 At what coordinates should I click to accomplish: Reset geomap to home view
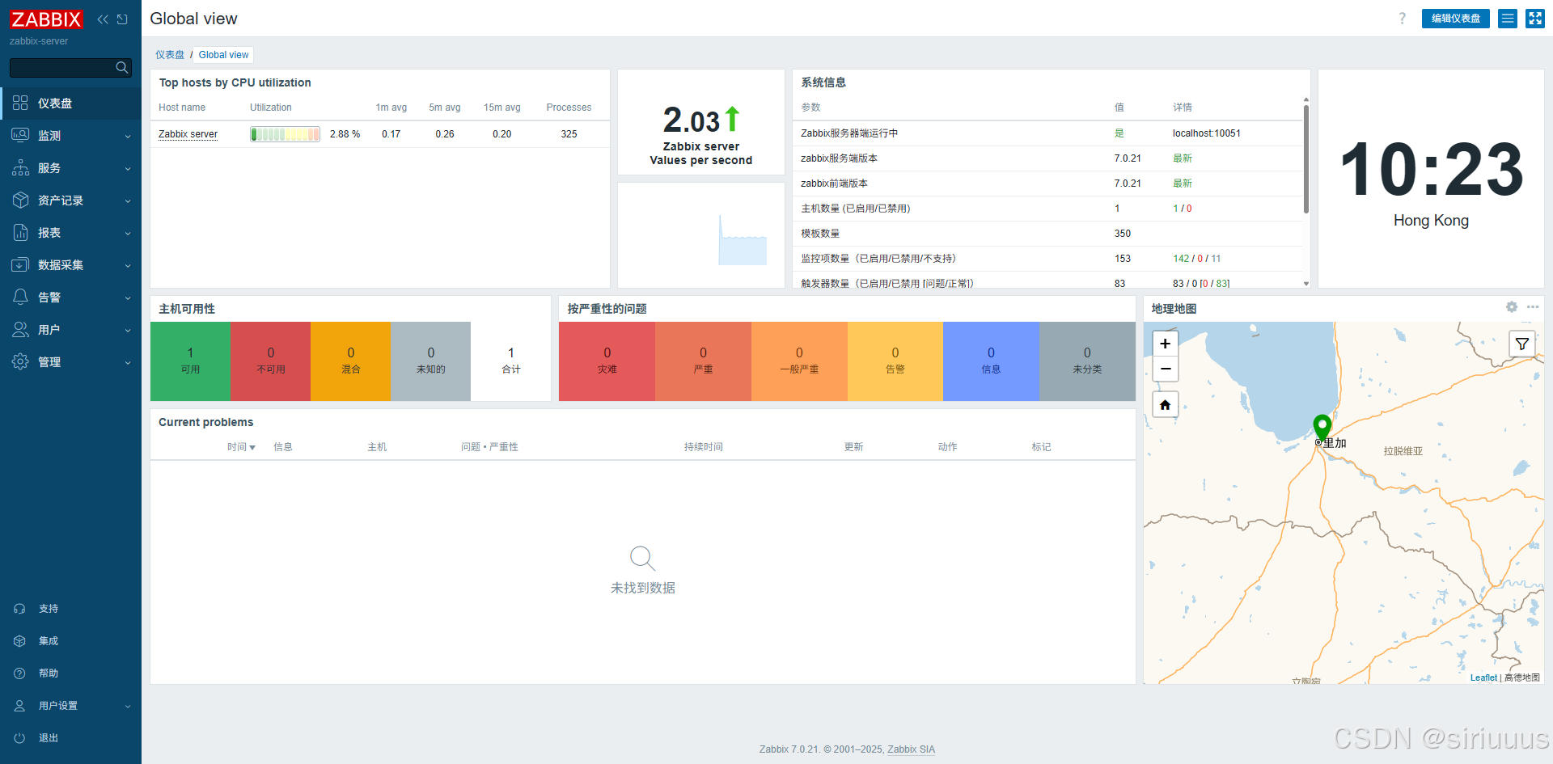click(x=1166, y=405)
